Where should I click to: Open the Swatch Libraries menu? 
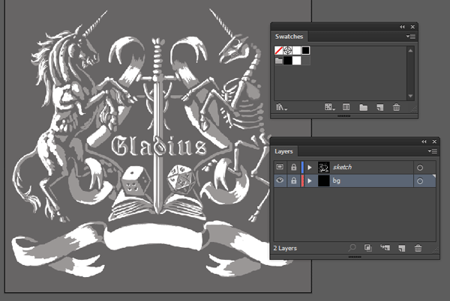point(281,107)
